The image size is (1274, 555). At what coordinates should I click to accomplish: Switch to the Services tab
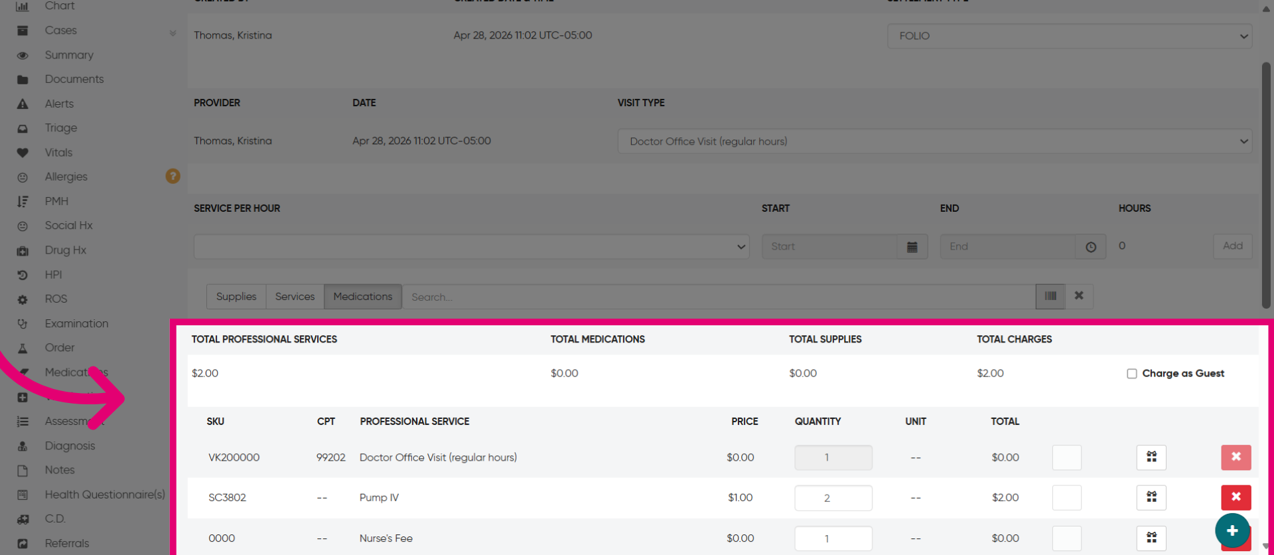[295, 297]
